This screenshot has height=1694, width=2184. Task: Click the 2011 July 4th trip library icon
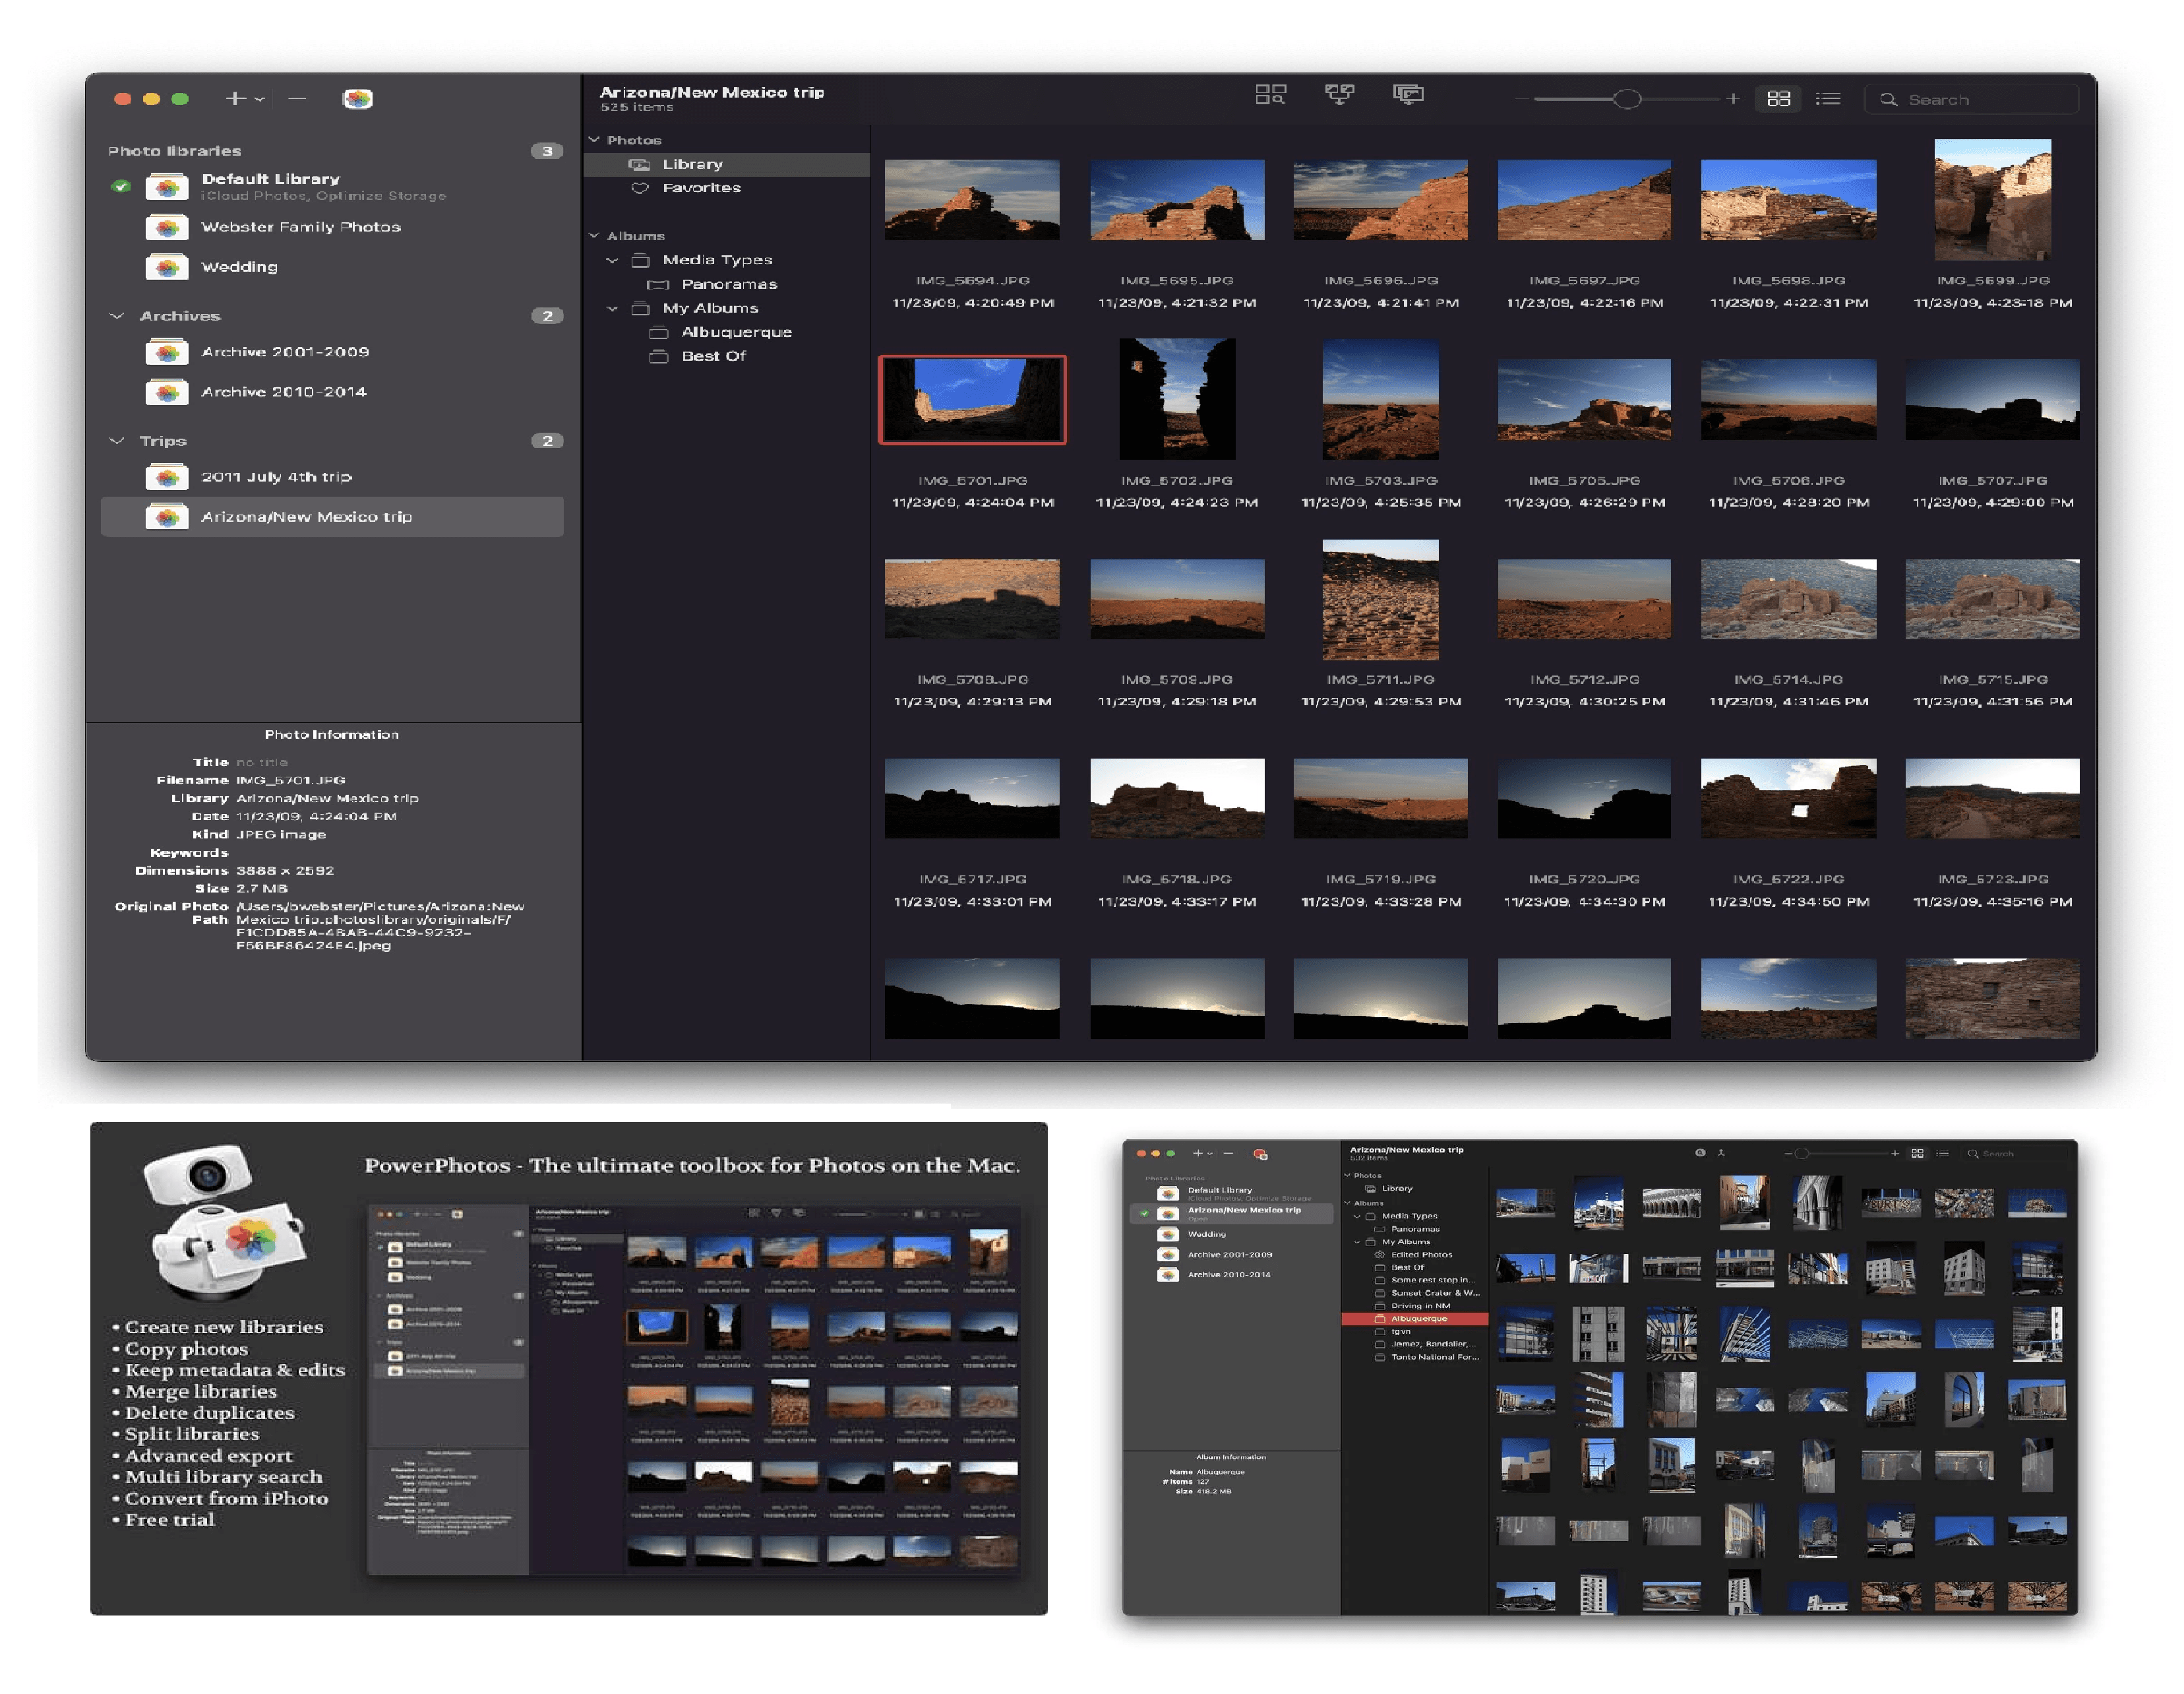pyautogui.click(x=167, y=478)
